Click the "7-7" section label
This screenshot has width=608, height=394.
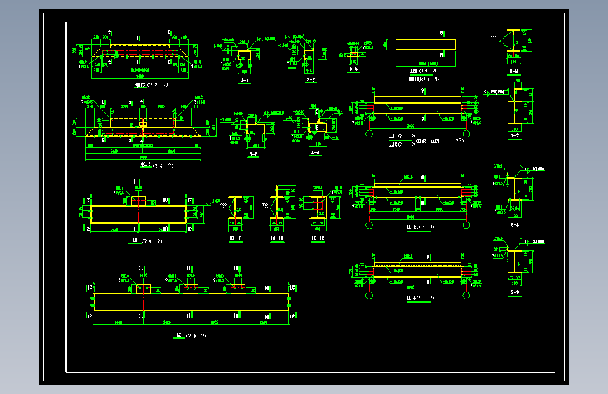515,136
